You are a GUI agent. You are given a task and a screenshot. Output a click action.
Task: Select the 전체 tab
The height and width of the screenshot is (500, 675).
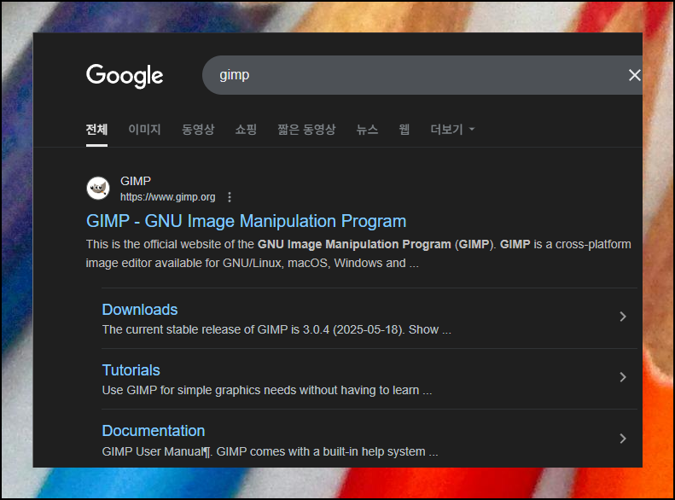pos(96,130)
